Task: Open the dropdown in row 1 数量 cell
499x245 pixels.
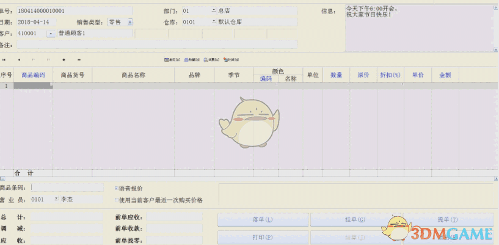Action: pos(348,84)
